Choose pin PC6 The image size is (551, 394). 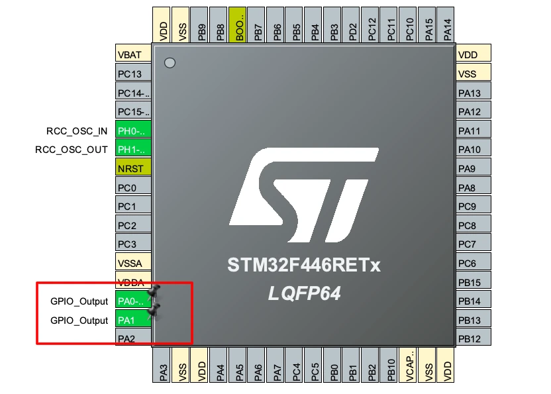pyautogui.click(x=474, y=263)
